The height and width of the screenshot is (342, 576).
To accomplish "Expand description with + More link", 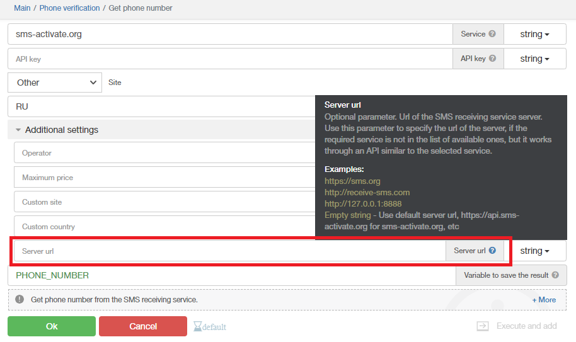I will point(544,300).
